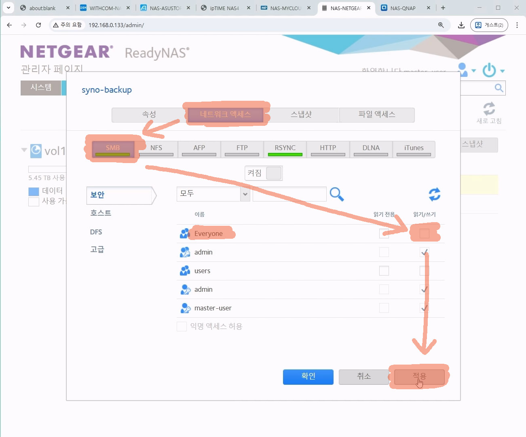Check read-only box for users group
526x437 pixels.
coord(384,271)
